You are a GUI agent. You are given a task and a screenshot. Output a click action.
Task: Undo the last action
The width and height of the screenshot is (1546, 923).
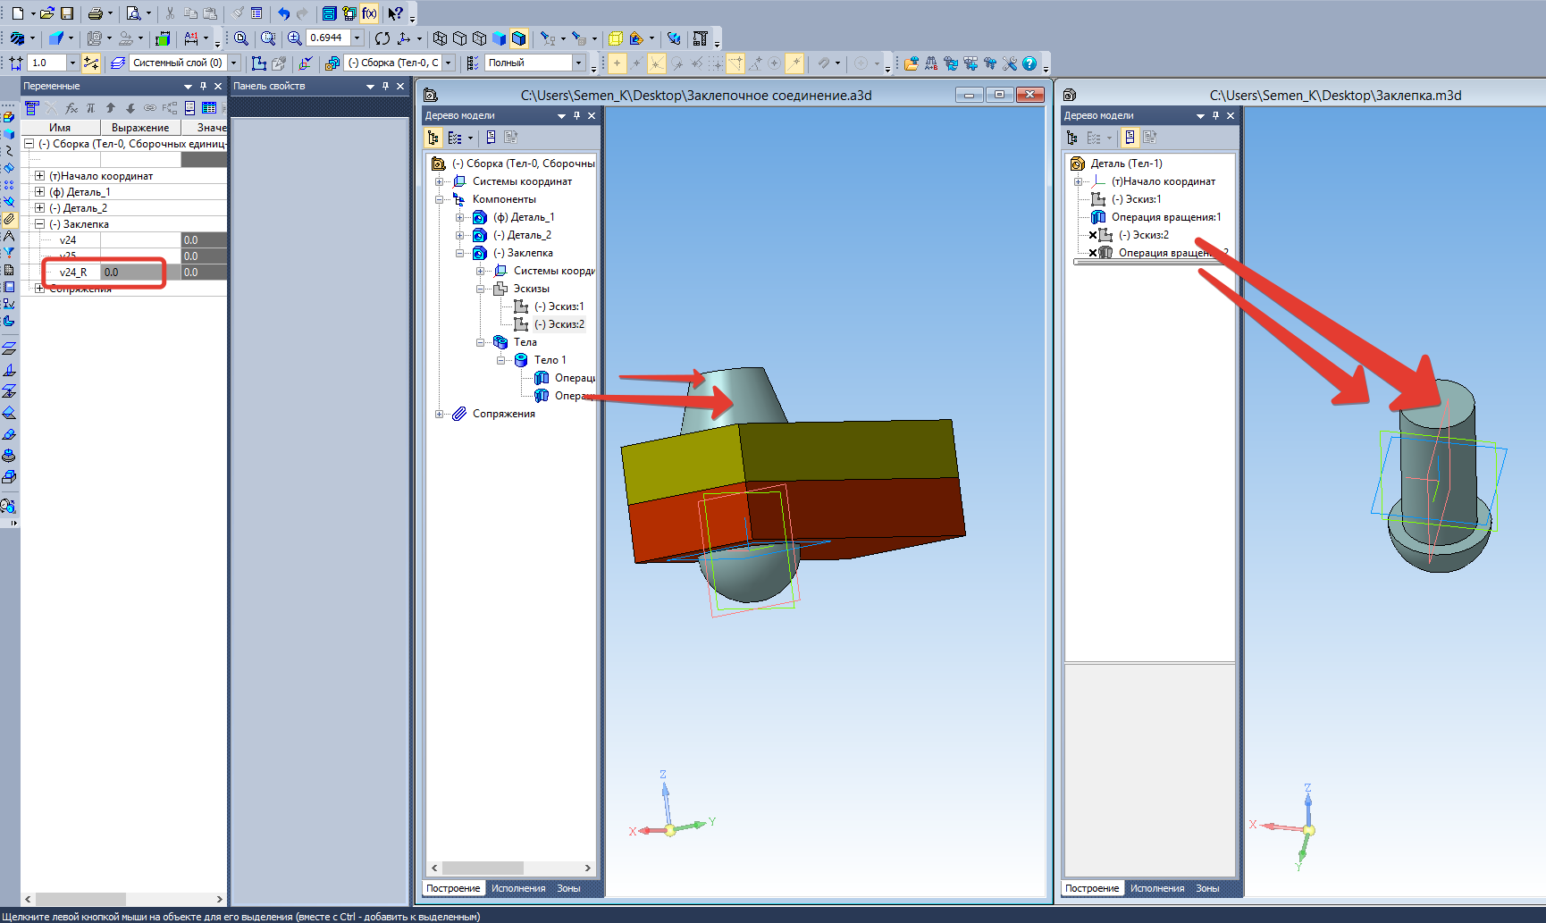click(283, 13)
